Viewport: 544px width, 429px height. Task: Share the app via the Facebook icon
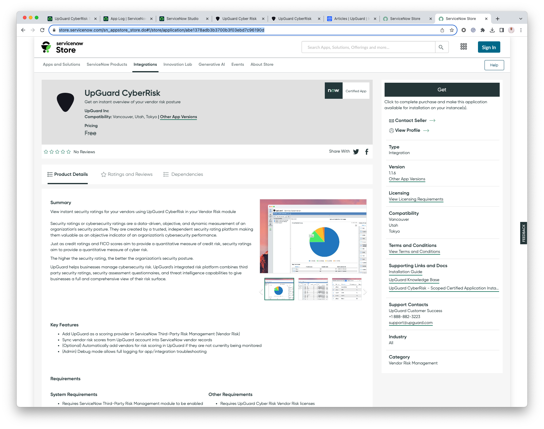366,152
